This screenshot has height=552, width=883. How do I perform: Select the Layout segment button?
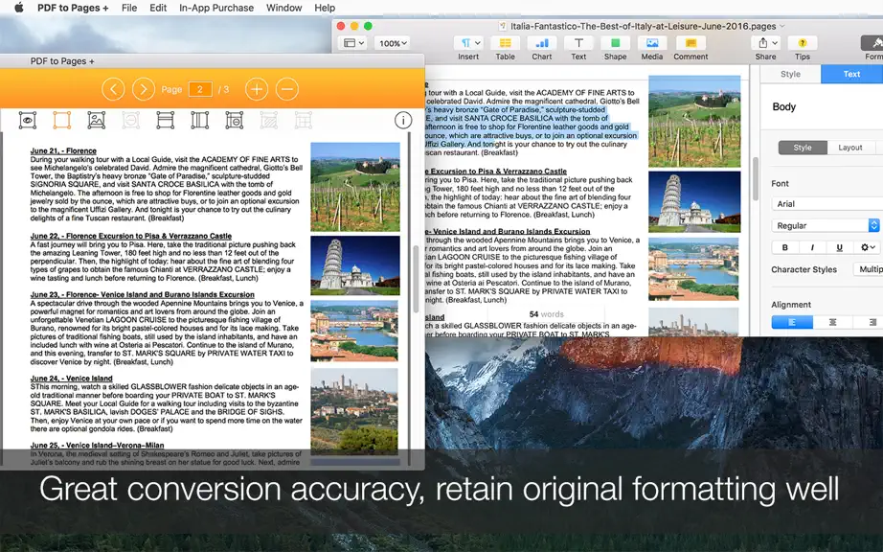click(x=849, y=148)
